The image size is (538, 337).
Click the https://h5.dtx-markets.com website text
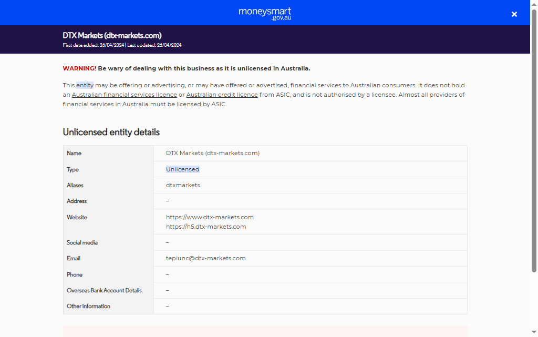[206, 227]
